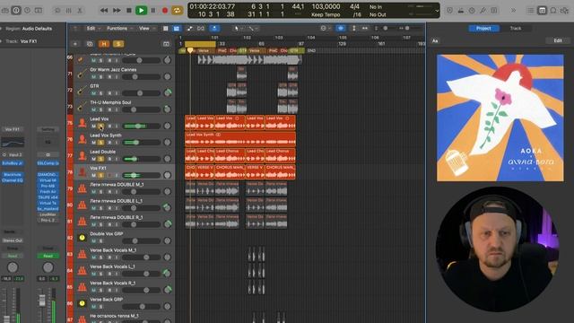Adjust the Lead Vox track volume slider
Image resolution: width=574 pixels, height=323 pixels.
[x=141, y=126]
